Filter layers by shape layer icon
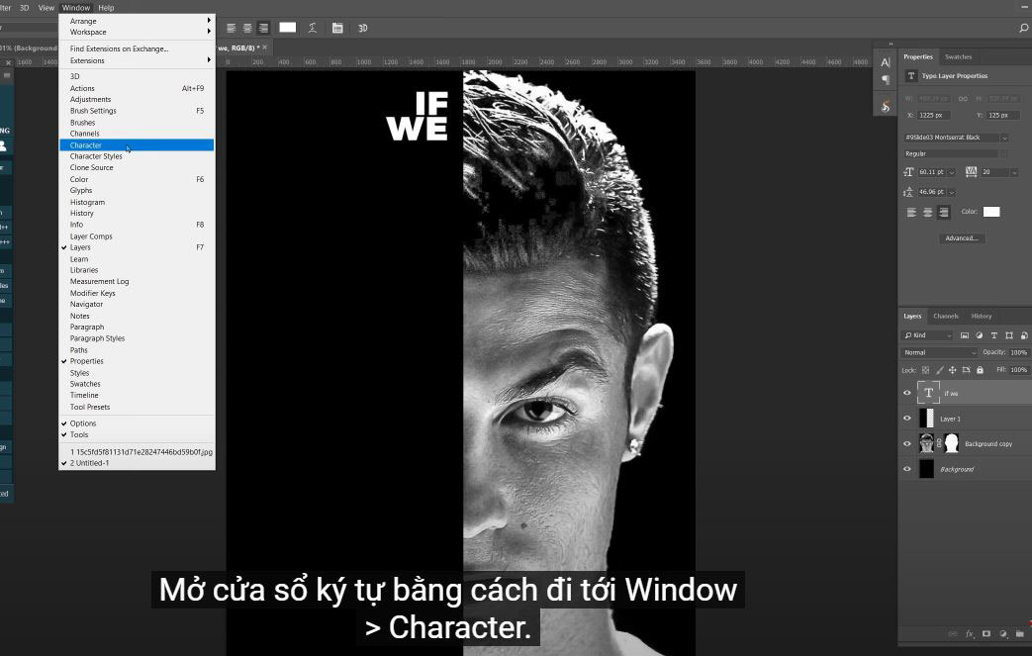Image resolution: width=1032 pixels, height=656 pixels. 1009,335
